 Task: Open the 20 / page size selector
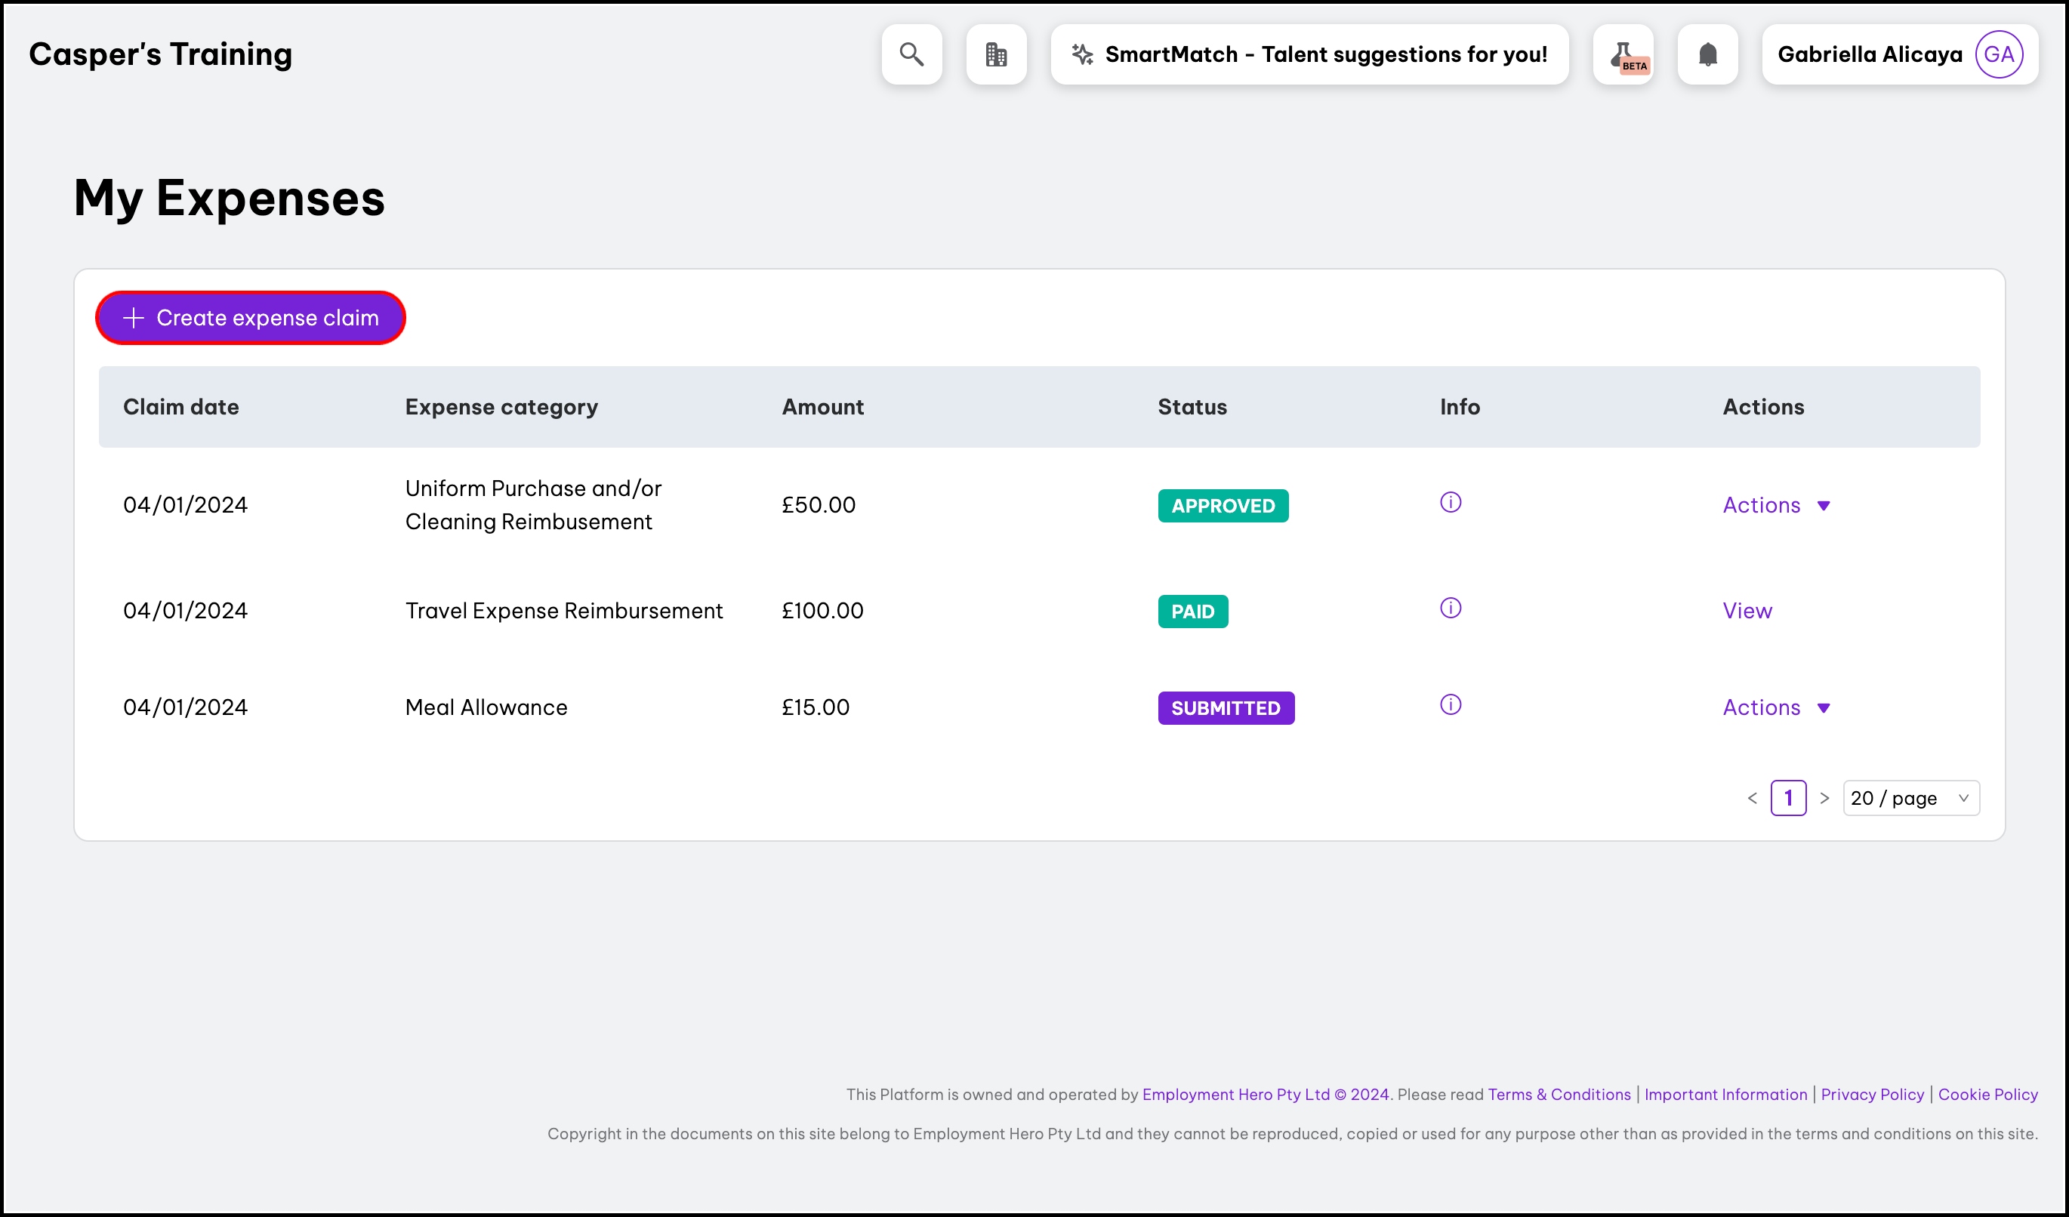point(1910,799)
